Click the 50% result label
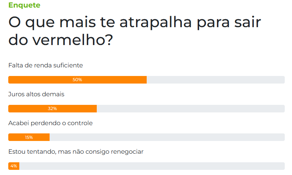Screen dimensions: 292x175 [77, 80]
